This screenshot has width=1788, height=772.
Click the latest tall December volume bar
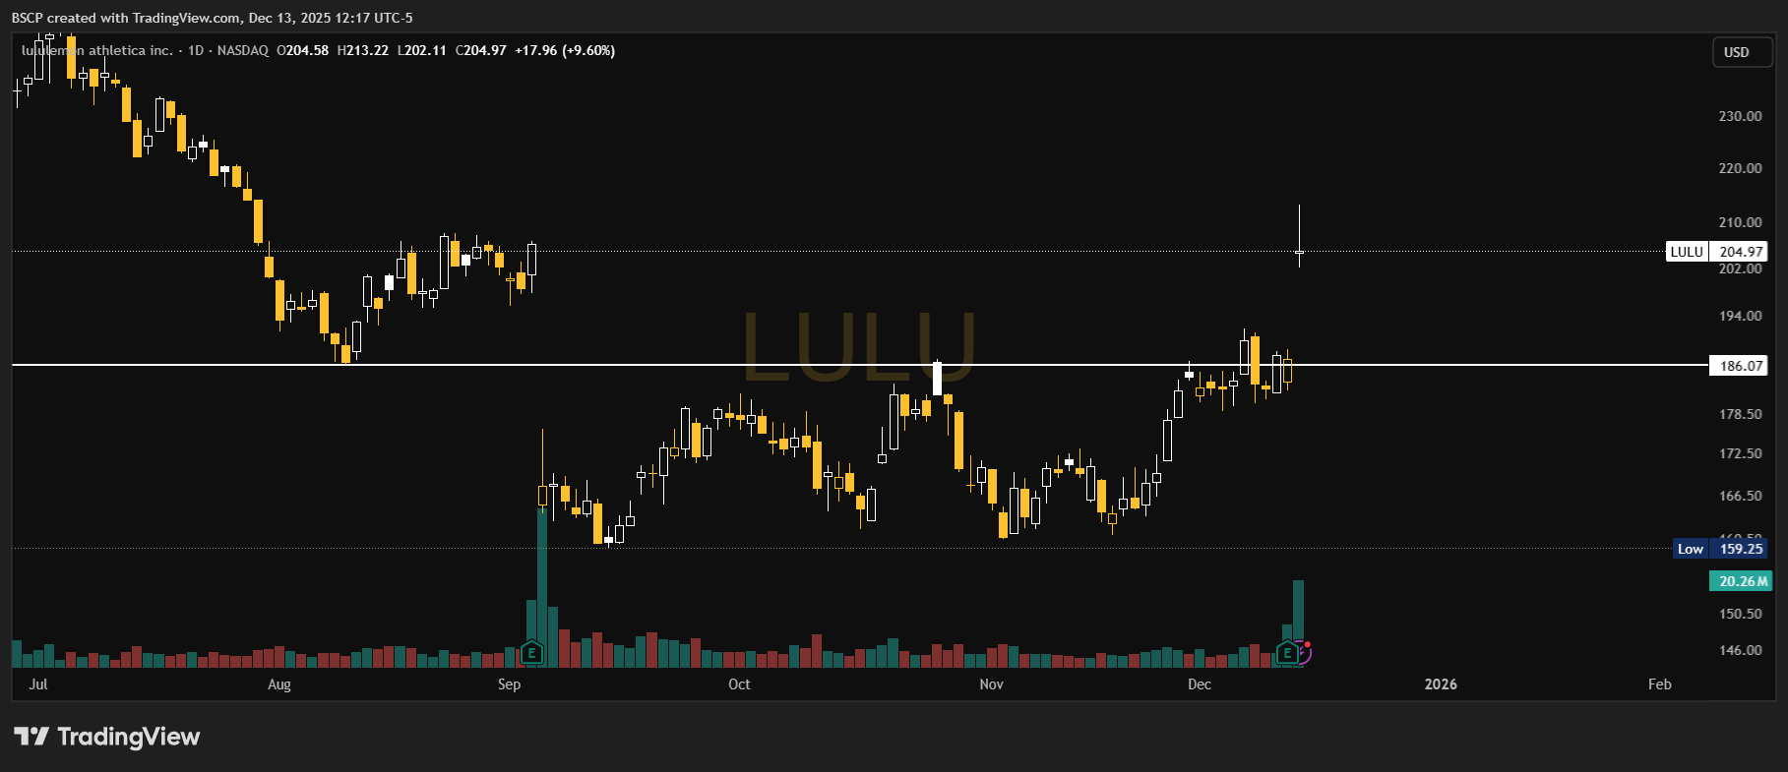tap(1299, 624)
